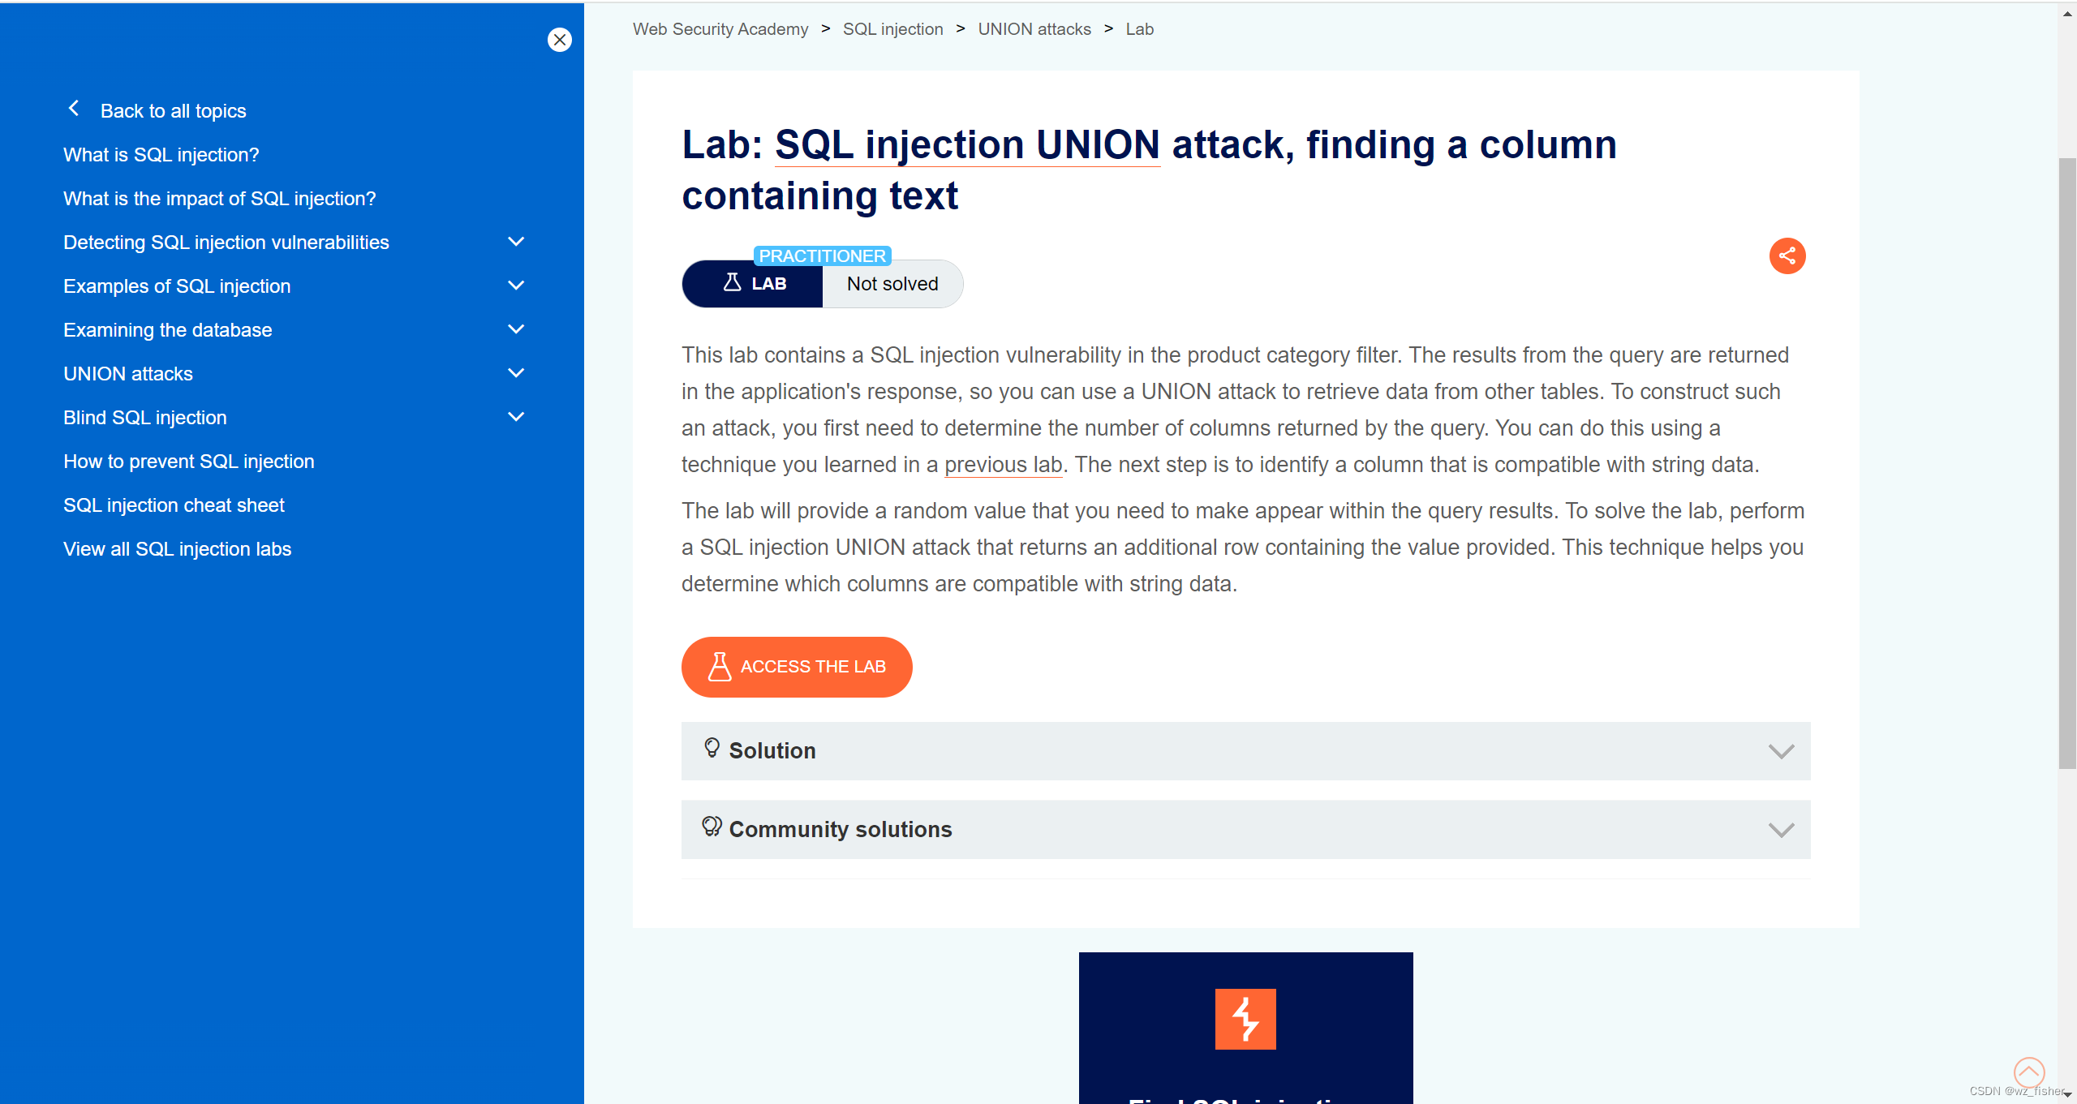Viewport: 2077px width, 1104px height.
Task: Click the Web Security Academy breadcrumb
Action: [x=720, y=29]
